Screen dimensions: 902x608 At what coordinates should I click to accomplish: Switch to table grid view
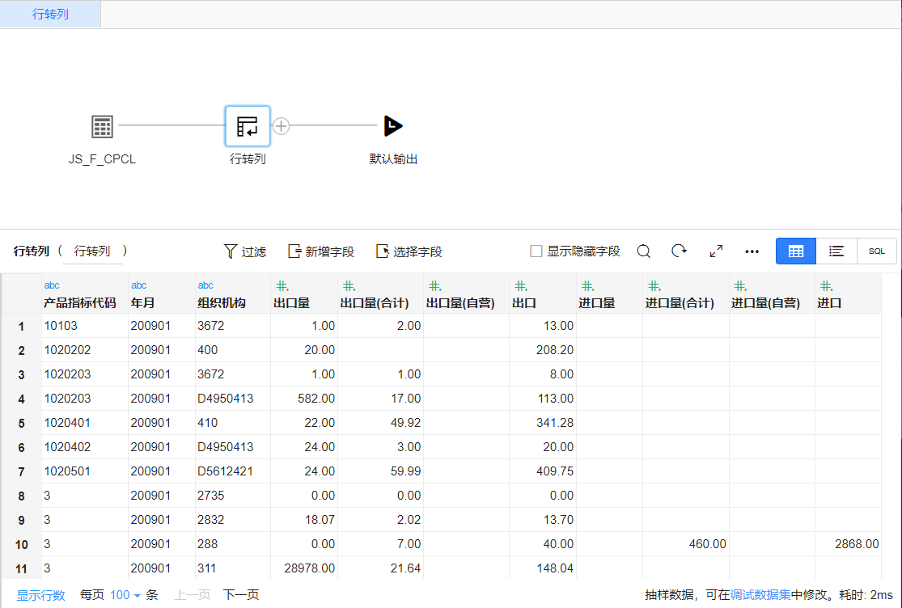[x=796, y=251]
